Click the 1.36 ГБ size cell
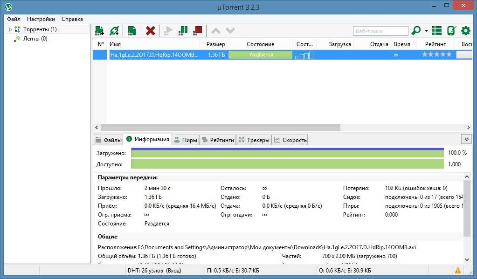 pyautogui.click(x=216, y=54)
